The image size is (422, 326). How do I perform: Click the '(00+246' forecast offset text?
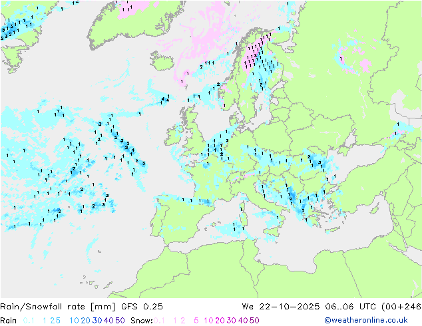[x=401, y=307]
